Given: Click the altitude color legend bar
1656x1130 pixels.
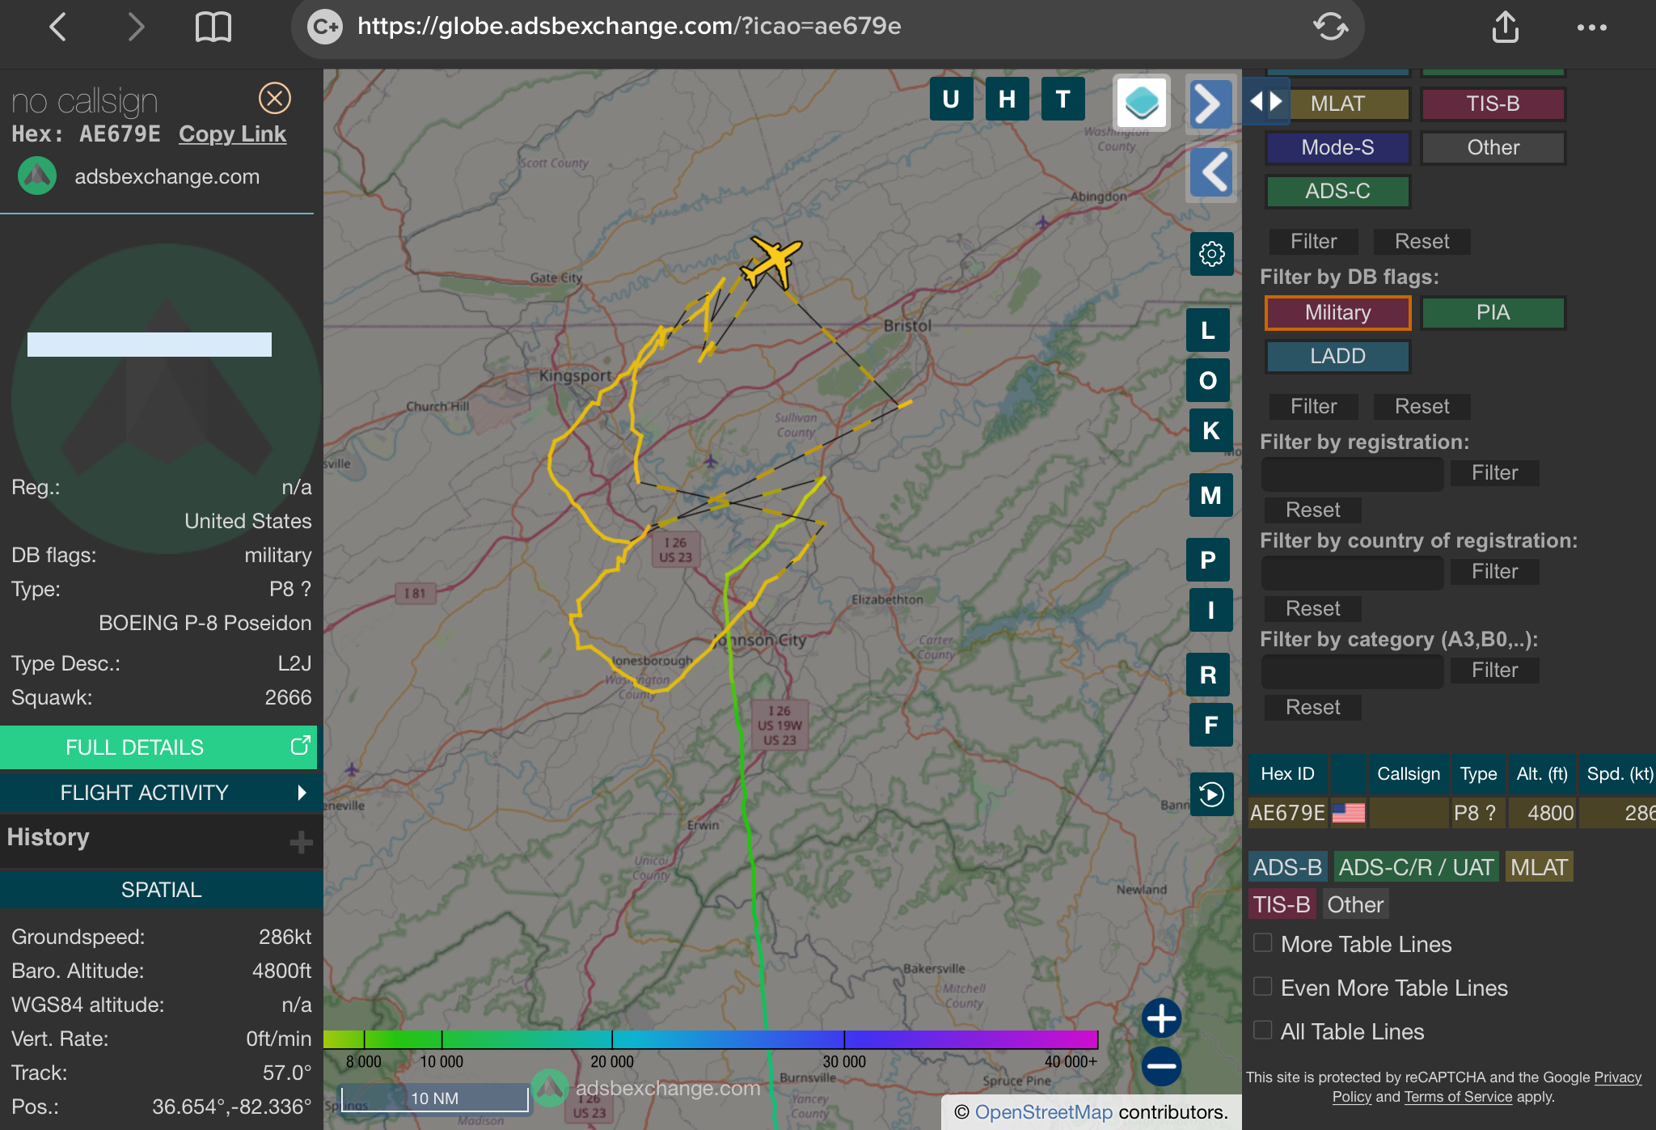Looking at the screenshot, I should pos(711,1039).
